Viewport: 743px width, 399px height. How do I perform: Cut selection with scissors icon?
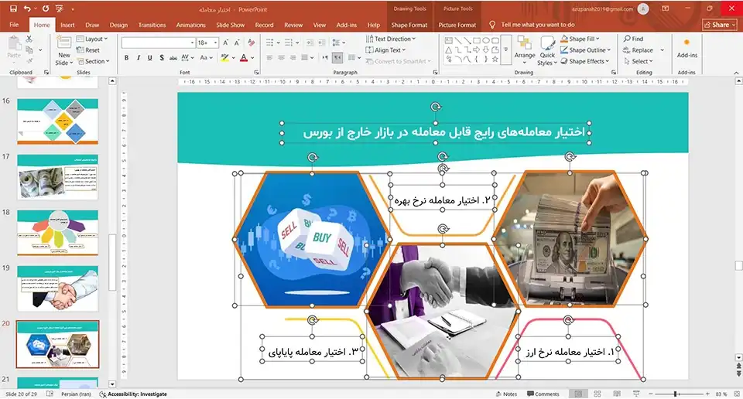tap(29, 39)
